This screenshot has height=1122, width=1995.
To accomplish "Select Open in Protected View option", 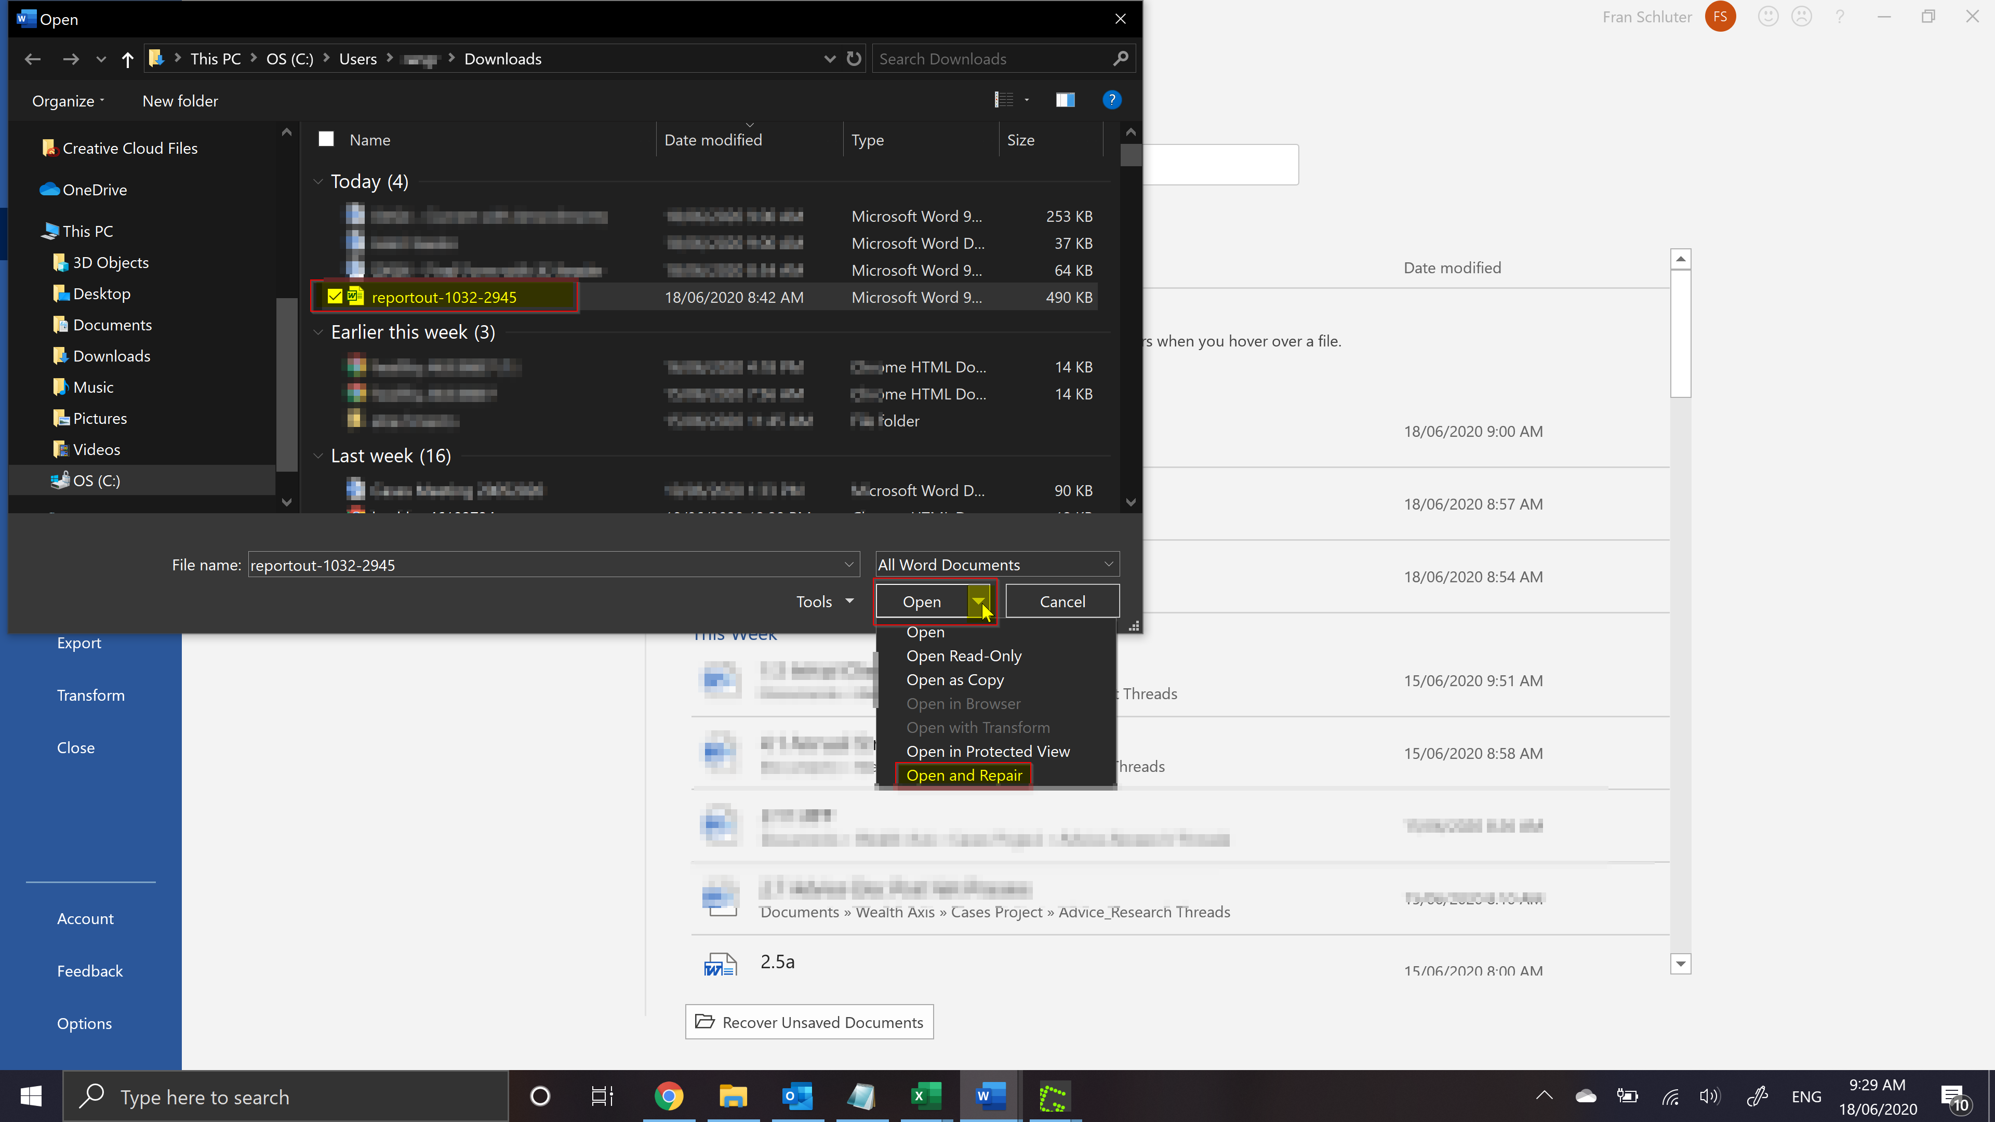I will (x=988, y=751).
